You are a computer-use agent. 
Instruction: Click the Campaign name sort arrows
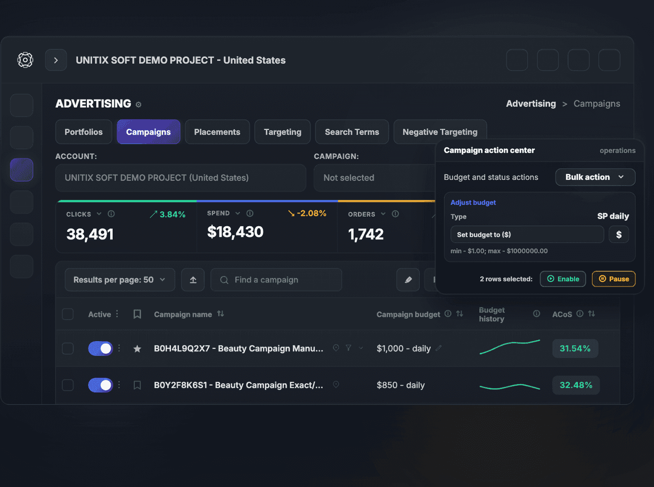coord(220,314)
